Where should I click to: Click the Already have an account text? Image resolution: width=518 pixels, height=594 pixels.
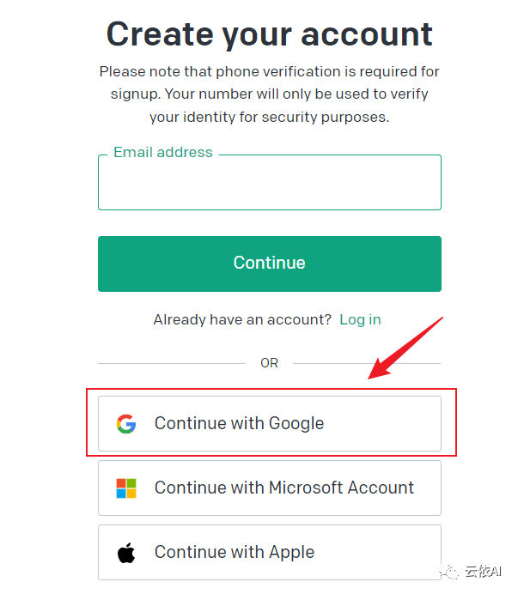click(242, 319)
